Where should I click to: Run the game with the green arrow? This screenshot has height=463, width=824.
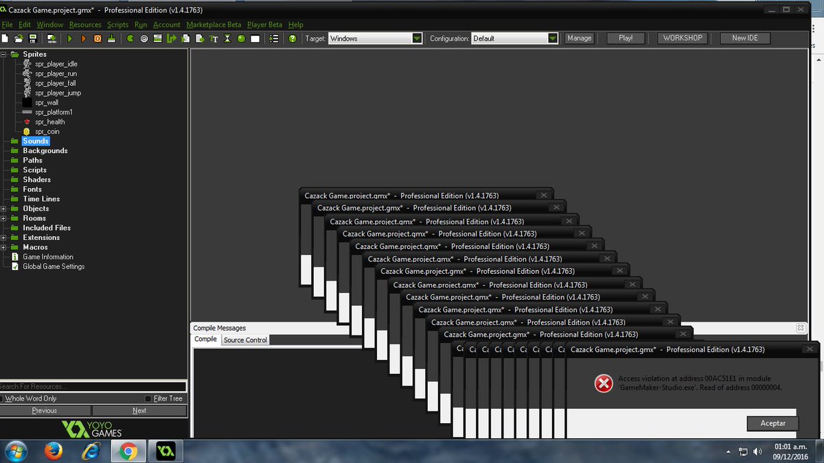coord(70,38)
